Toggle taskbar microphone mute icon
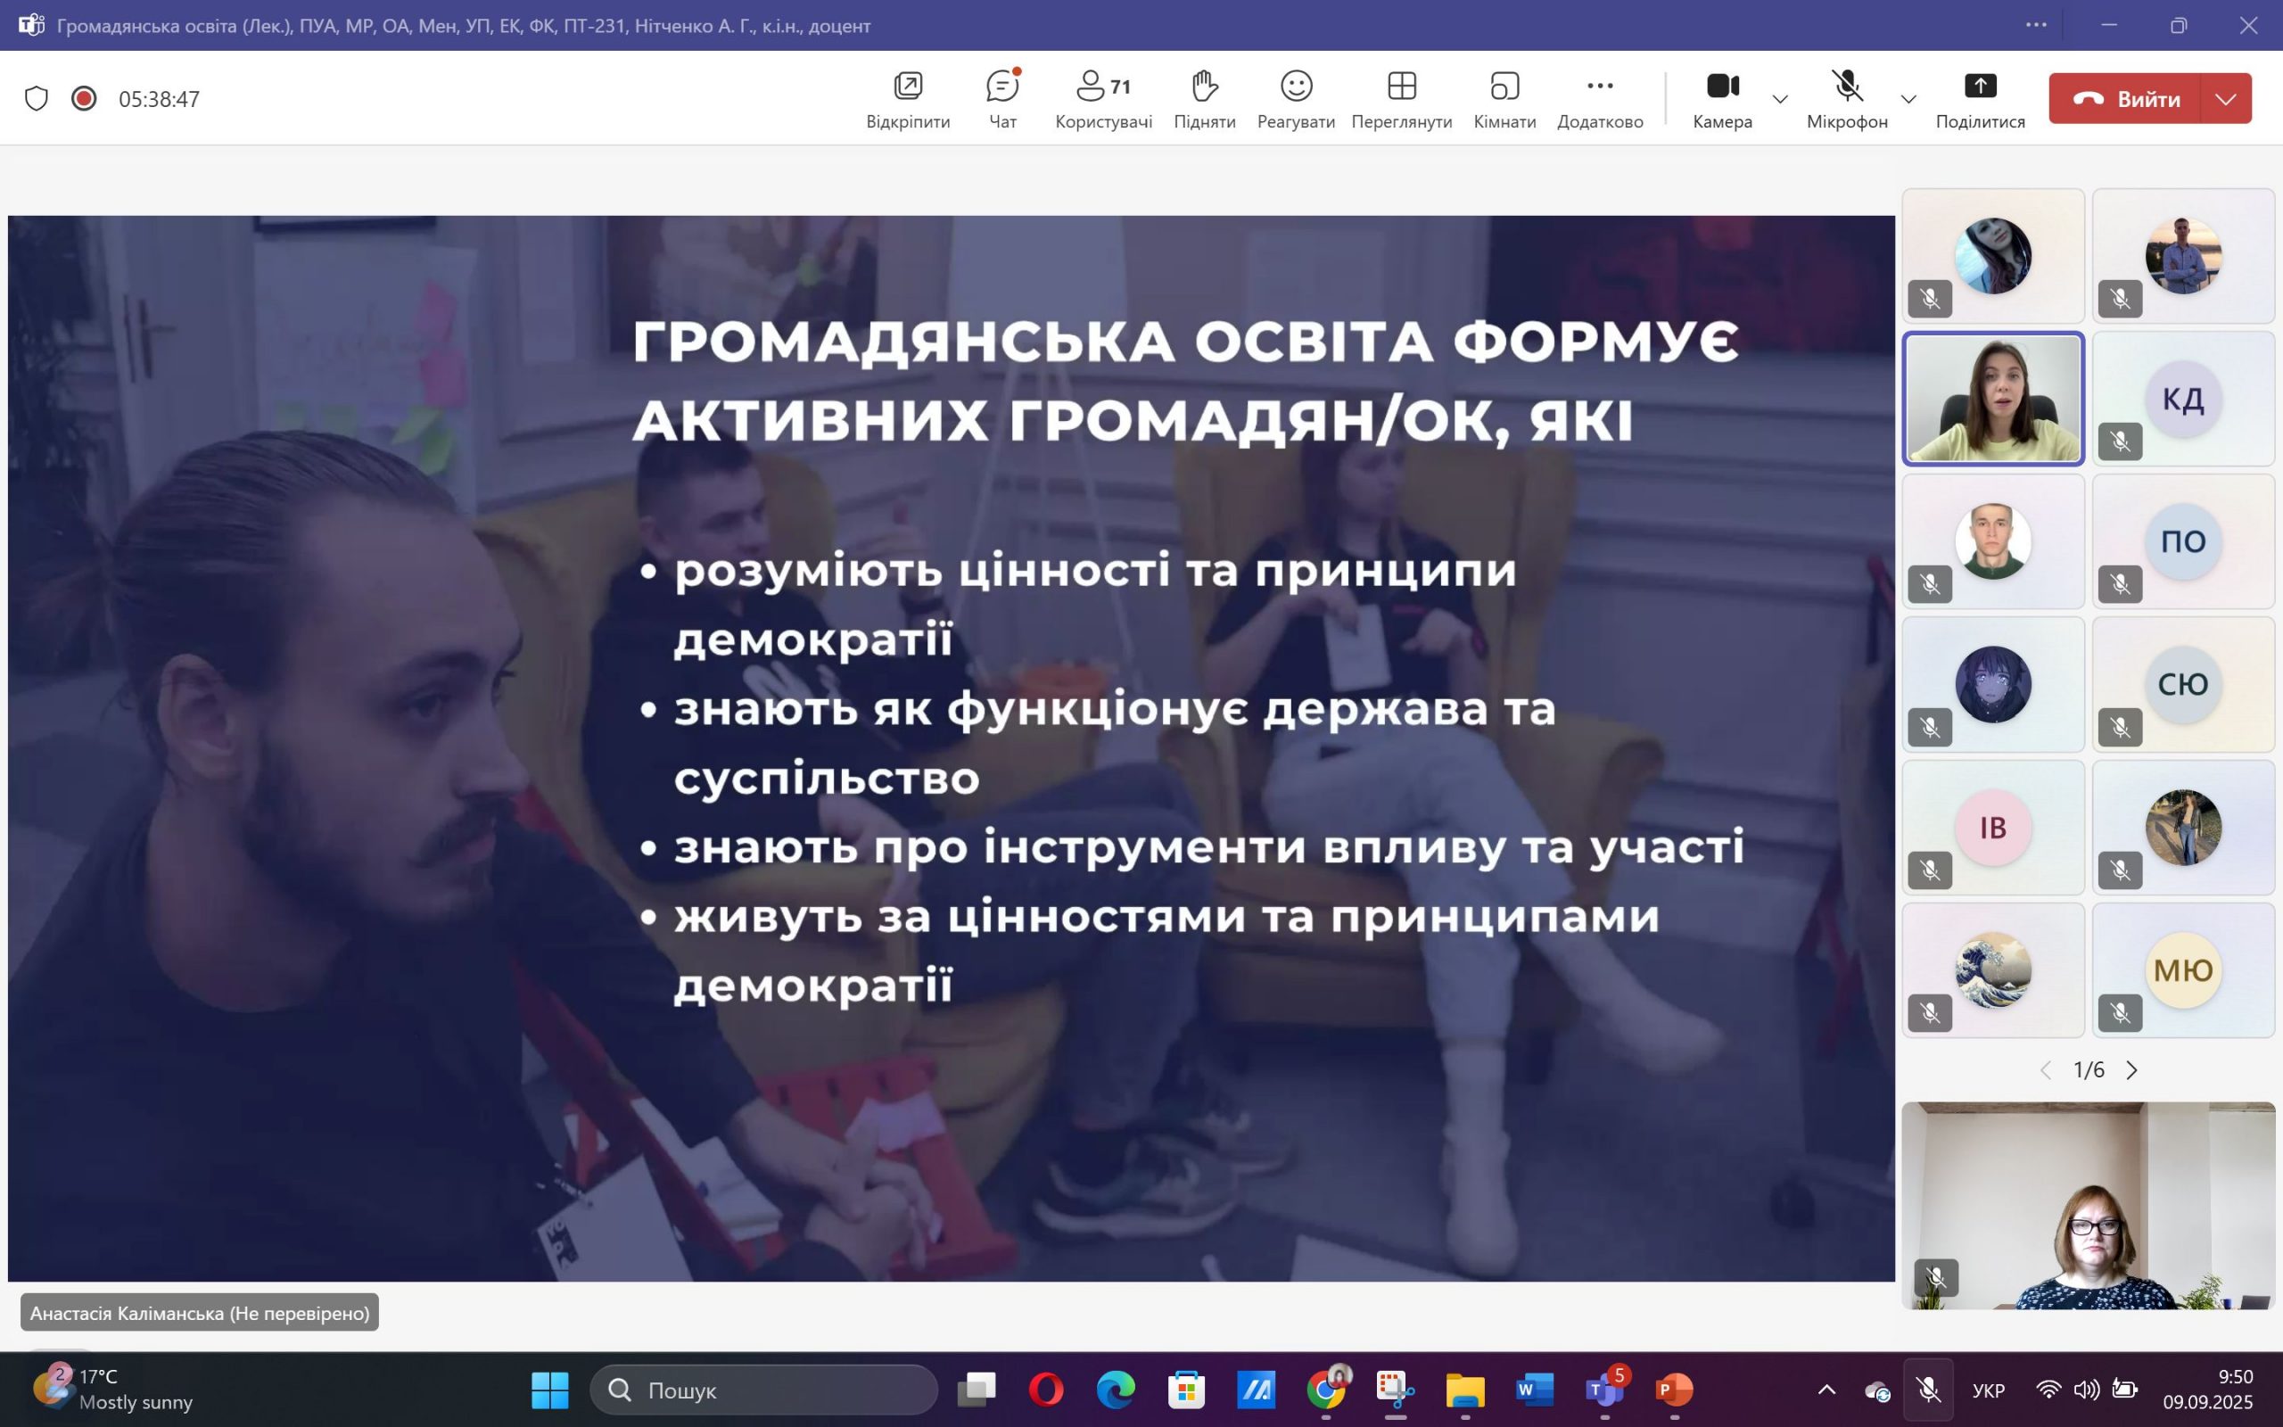 tap(1927, 1390)
